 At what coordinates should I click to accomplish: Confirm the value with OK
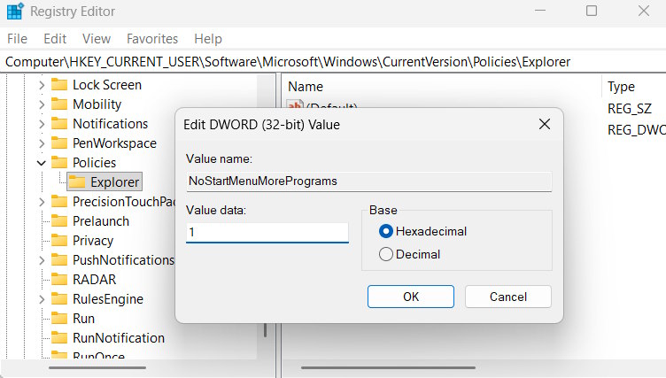click(x=411, y=297)
